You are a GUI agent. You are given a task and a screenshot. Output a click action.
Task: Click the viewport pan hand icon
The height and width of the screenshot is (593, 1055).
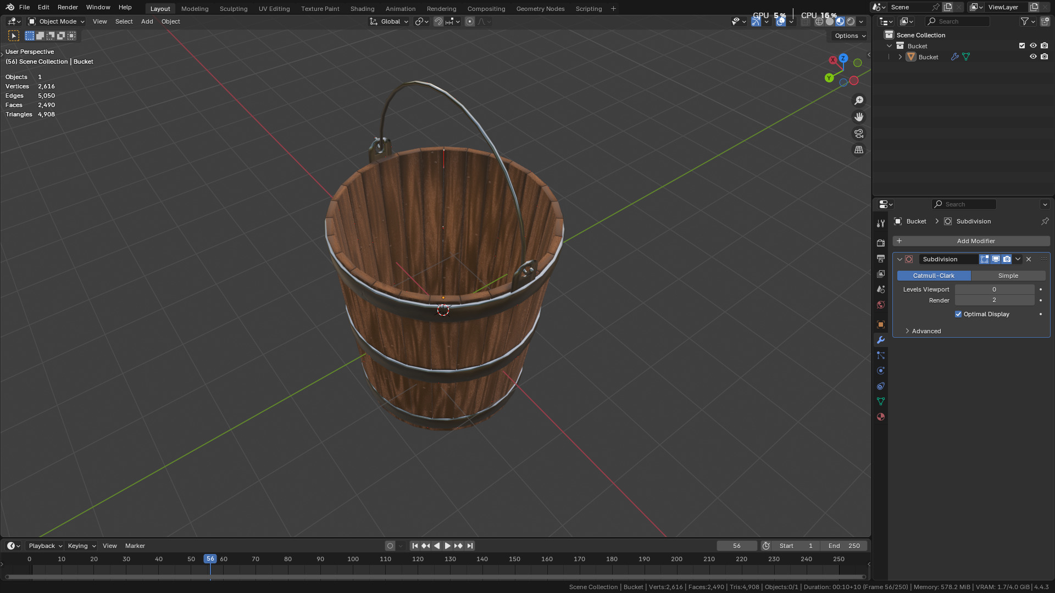pos(859,117)
